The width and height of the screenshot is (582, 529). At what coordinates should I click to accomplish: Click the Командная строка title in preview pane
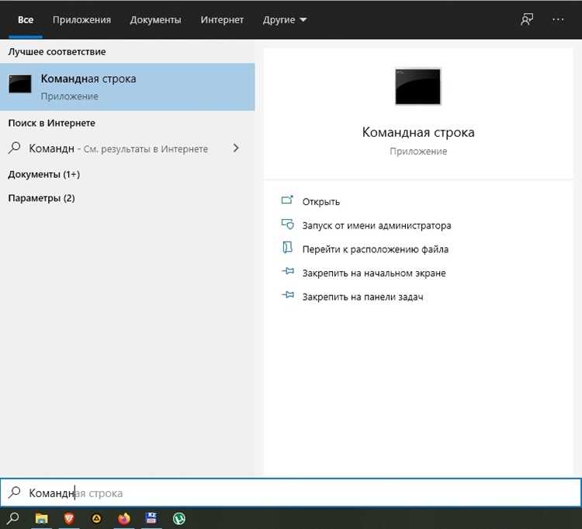point(418,132)
